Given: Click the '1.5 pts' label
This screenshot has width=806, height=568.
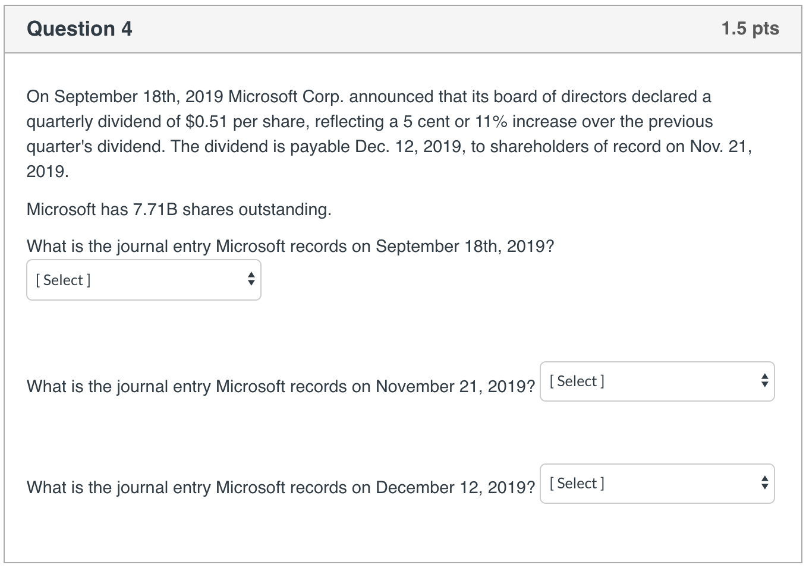Looking at the screenshot, I should pyautogui.click(x=750, y=29).
